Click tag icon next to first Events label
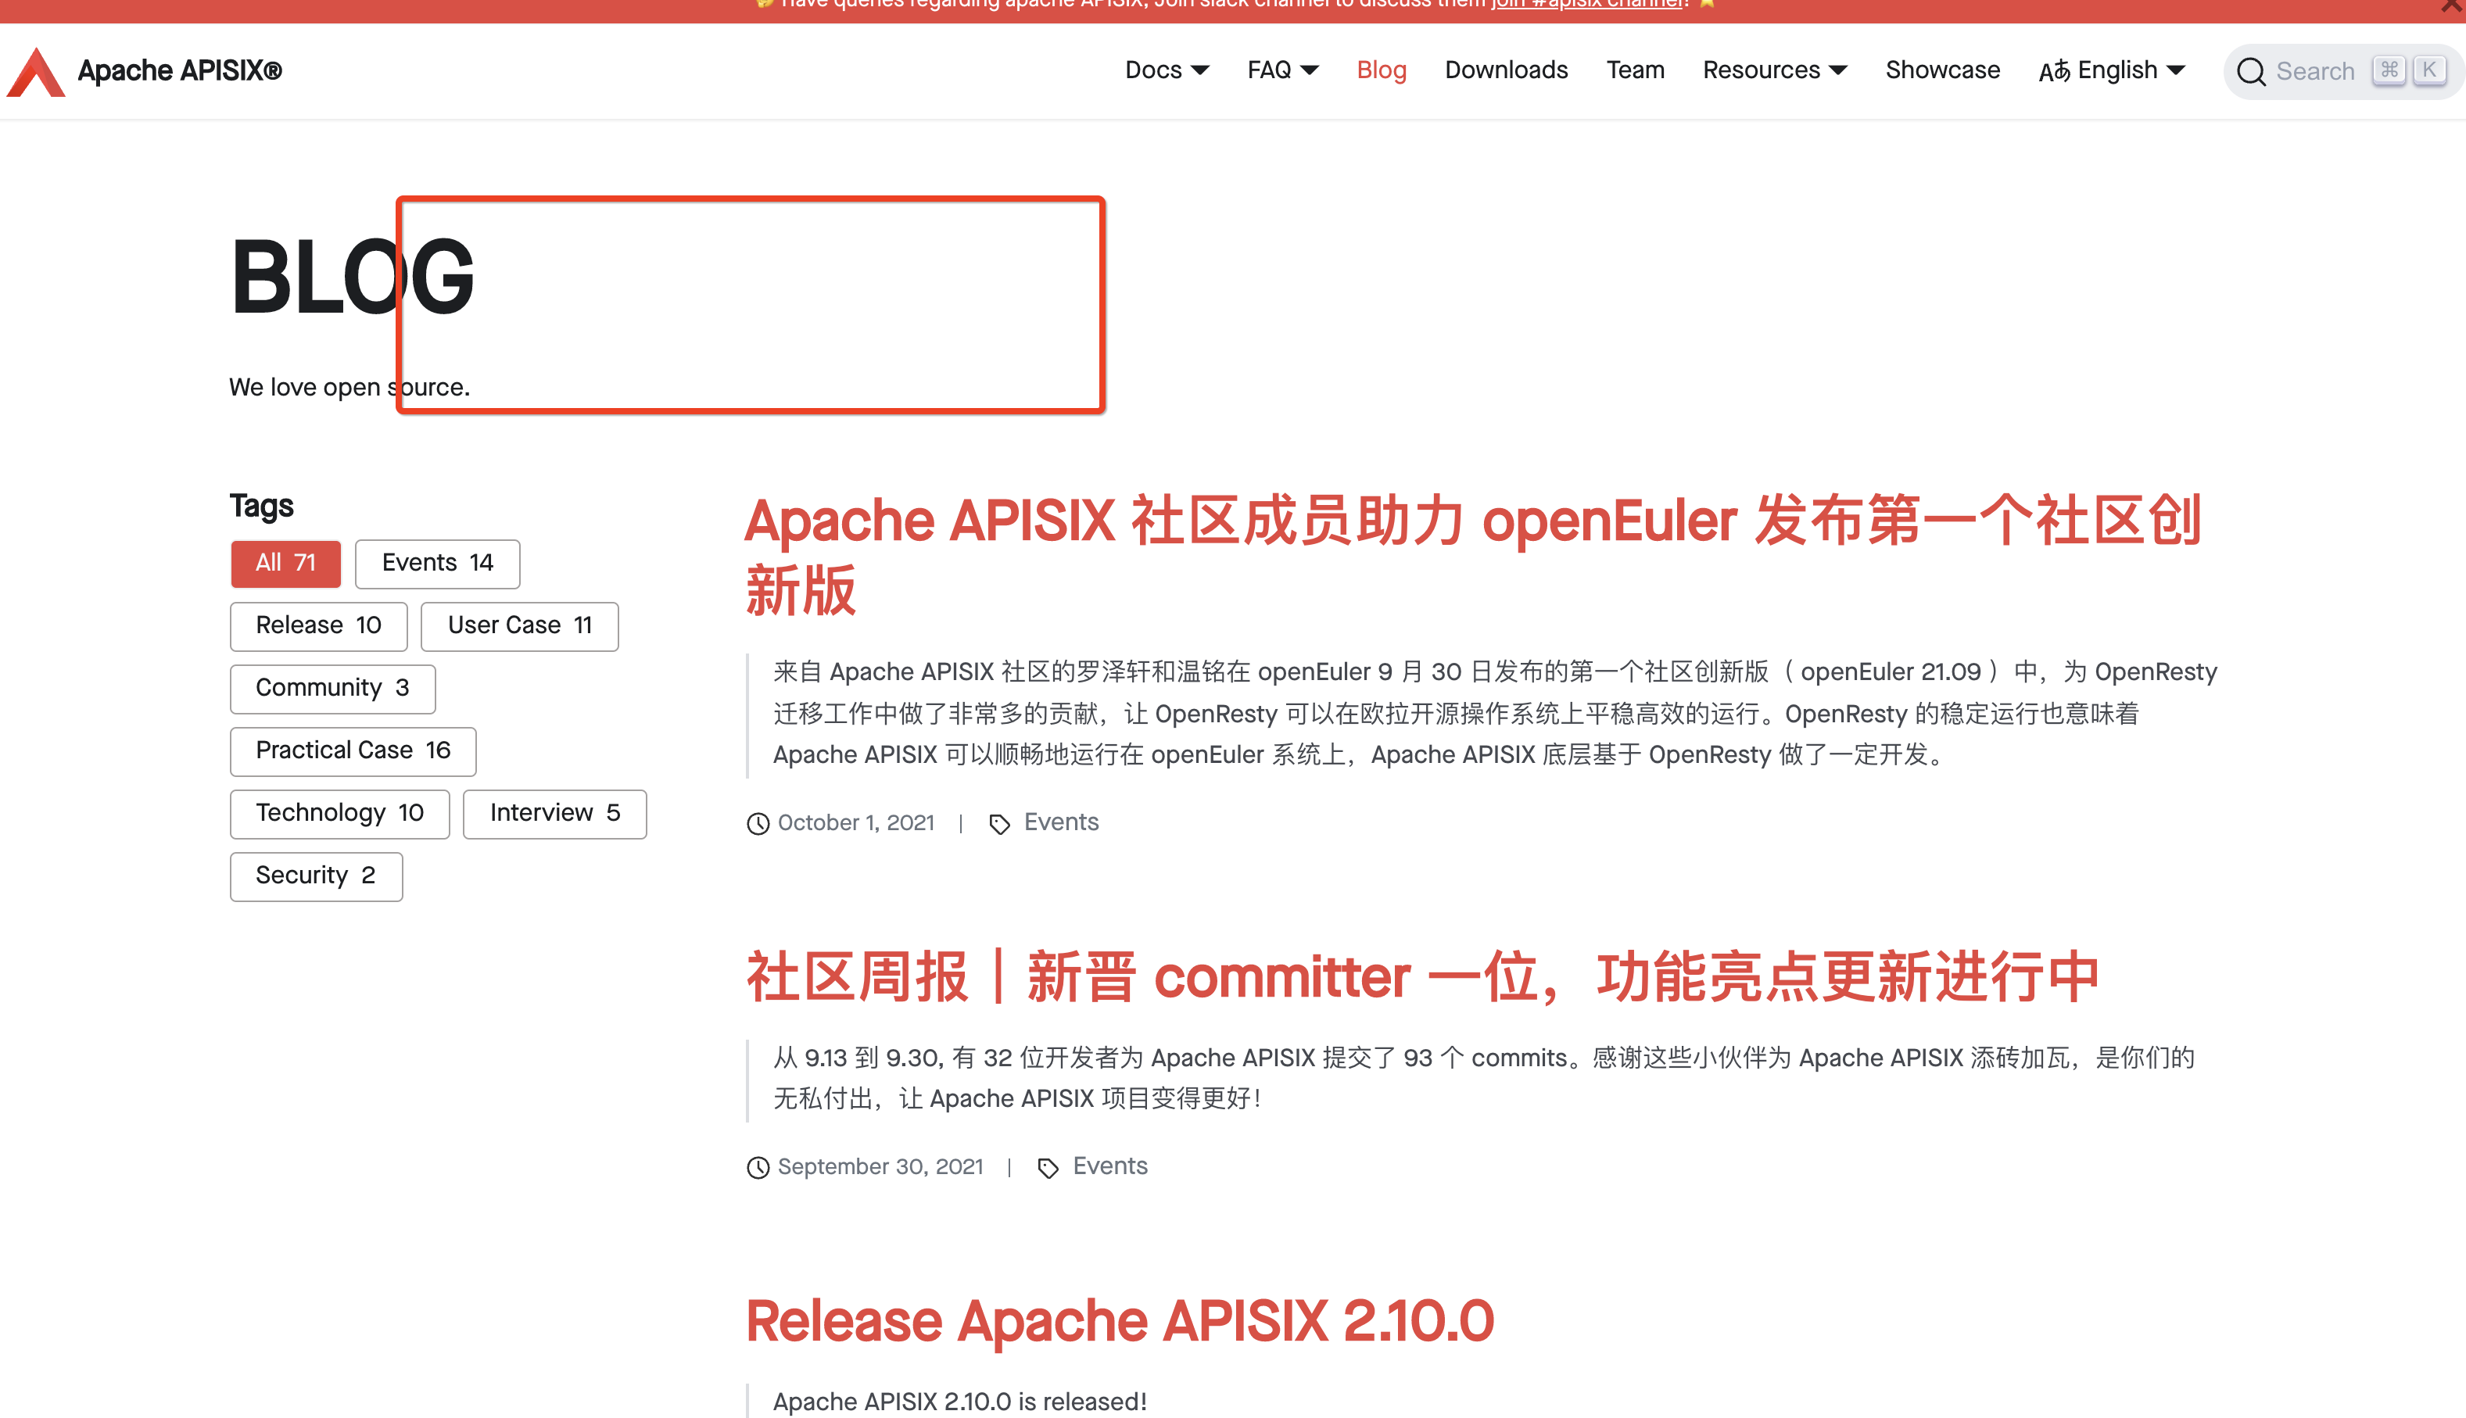The height and width of the screenshot is (1418, 2466). [999, 825]
